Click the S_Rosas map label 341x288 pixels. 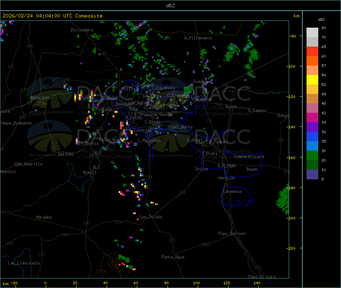(x=152, y=122)
